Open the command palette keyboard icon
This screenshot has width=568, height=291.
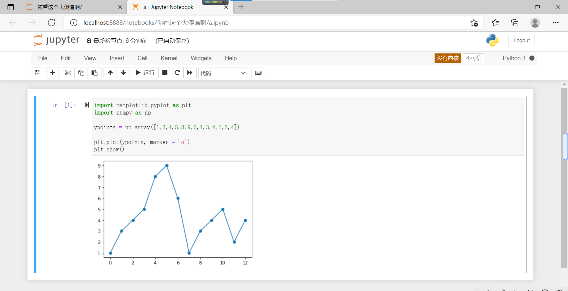point(258,73)
